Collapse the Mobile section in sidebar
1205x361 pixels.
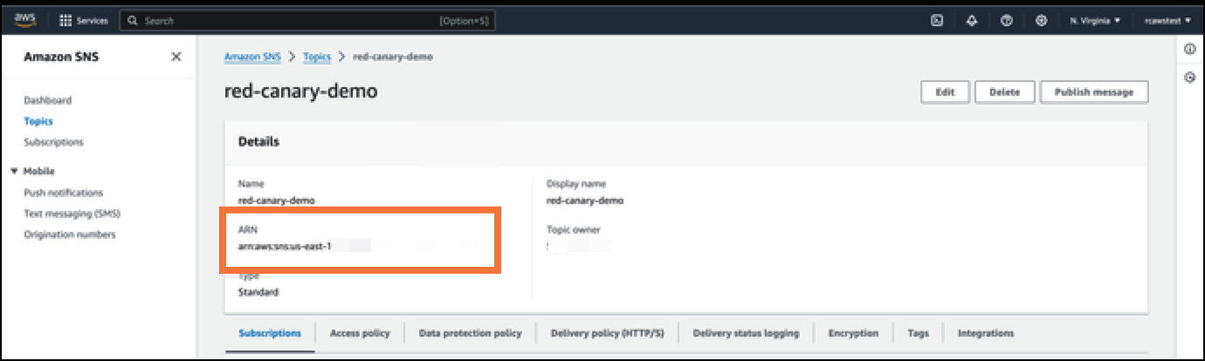pos(15,172)
